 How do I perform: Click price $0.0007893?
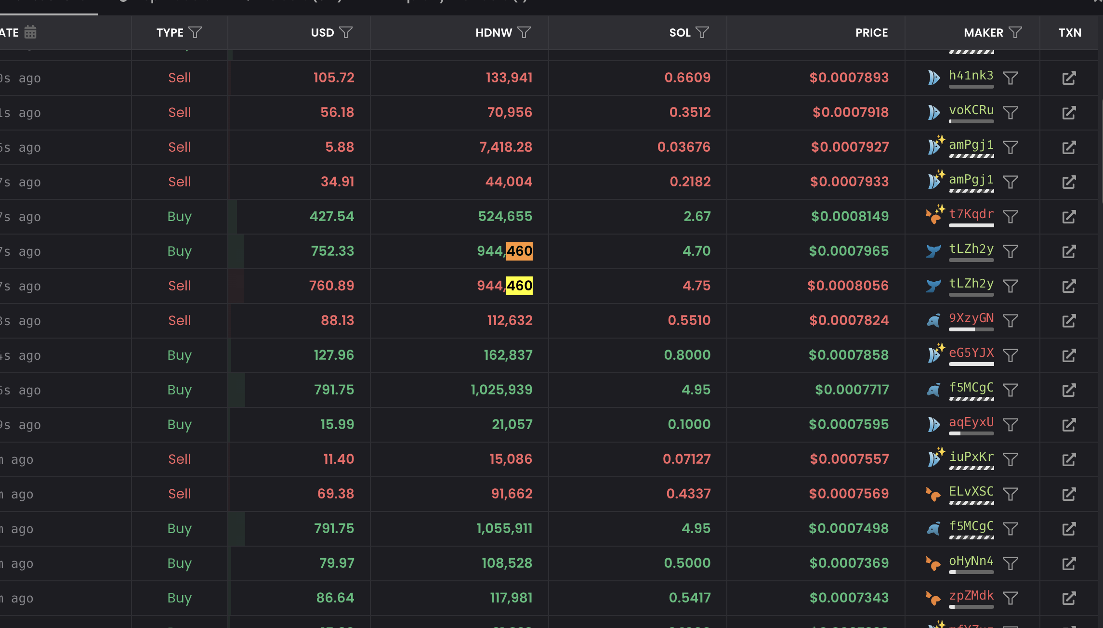click(849, 78)
